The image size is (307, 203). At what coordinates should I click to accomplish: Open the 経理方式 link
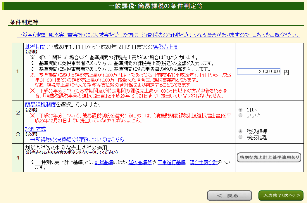click(35, 129)
